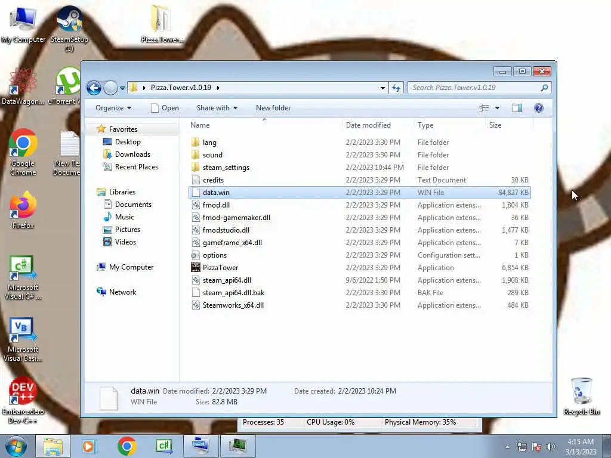This screenshot has width=611, height=458.
Task: Sort files by the Name column
Action: click(x=264, y=125)
